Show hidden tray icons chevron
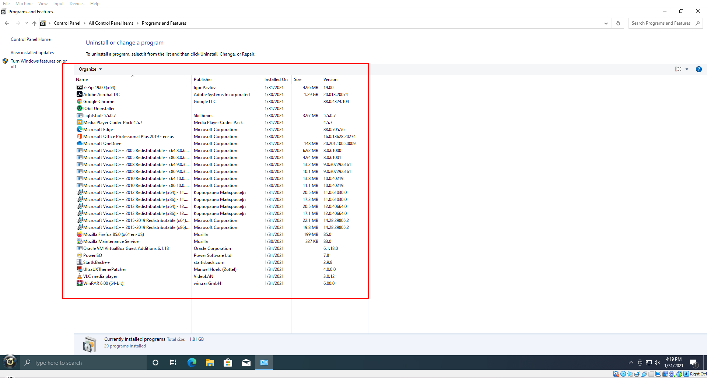The width and height of the screenshot is (707, 378). [x=631, y=363]
